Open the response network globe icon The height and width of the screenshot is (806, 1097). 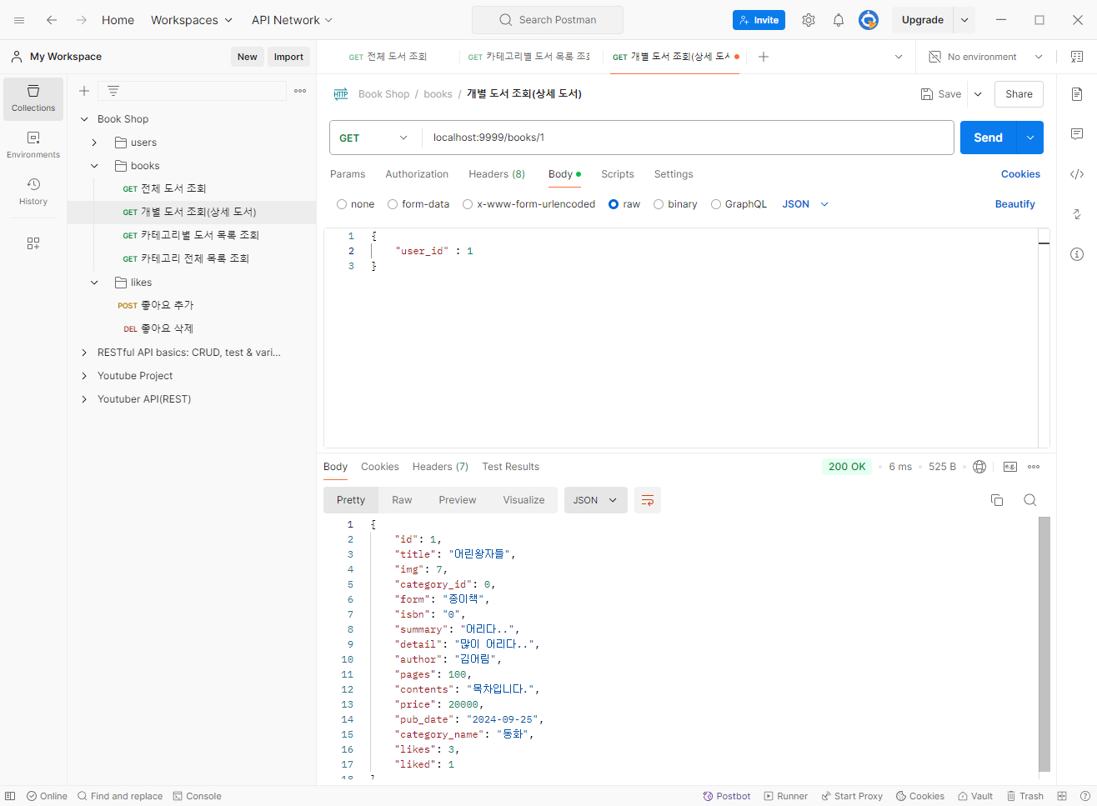pos(979,467)
